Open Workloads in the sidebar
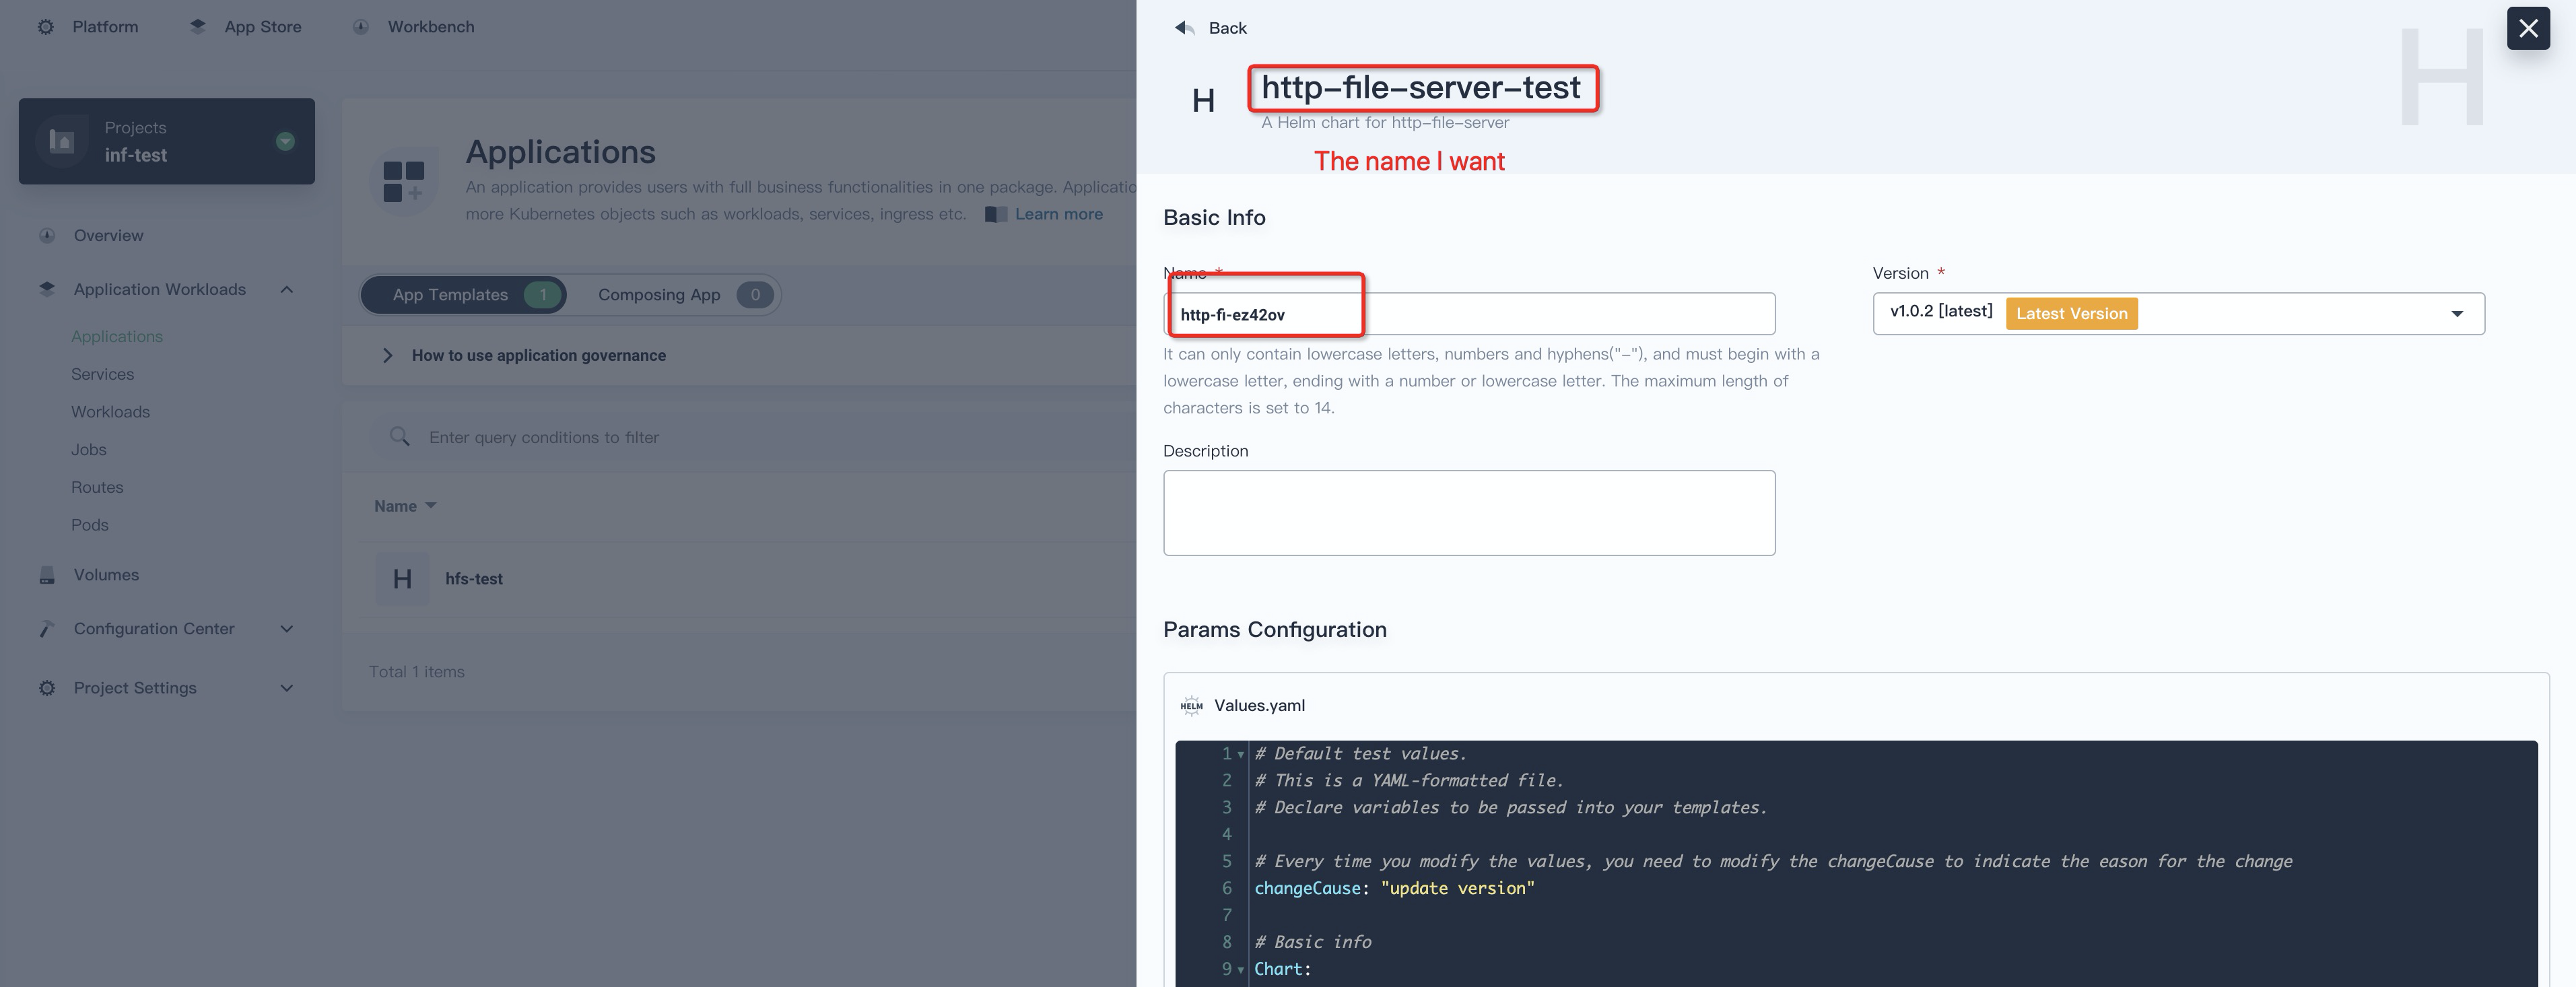This screenshot has width=2576, height=987. click(x=110, y=412)
